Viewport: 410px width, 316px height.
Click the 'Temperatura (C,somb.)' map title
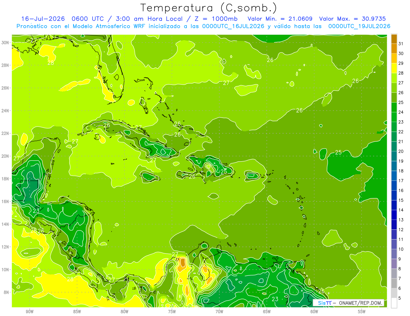[209, 8]
